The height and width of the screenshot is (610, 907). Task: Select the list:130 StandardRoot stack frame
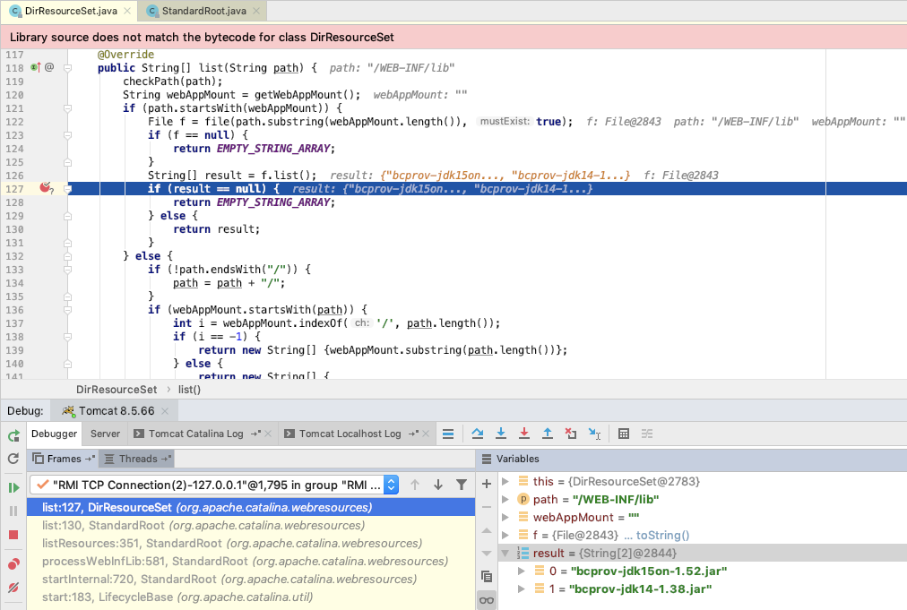pyautogui.click(x=251, y=525)
